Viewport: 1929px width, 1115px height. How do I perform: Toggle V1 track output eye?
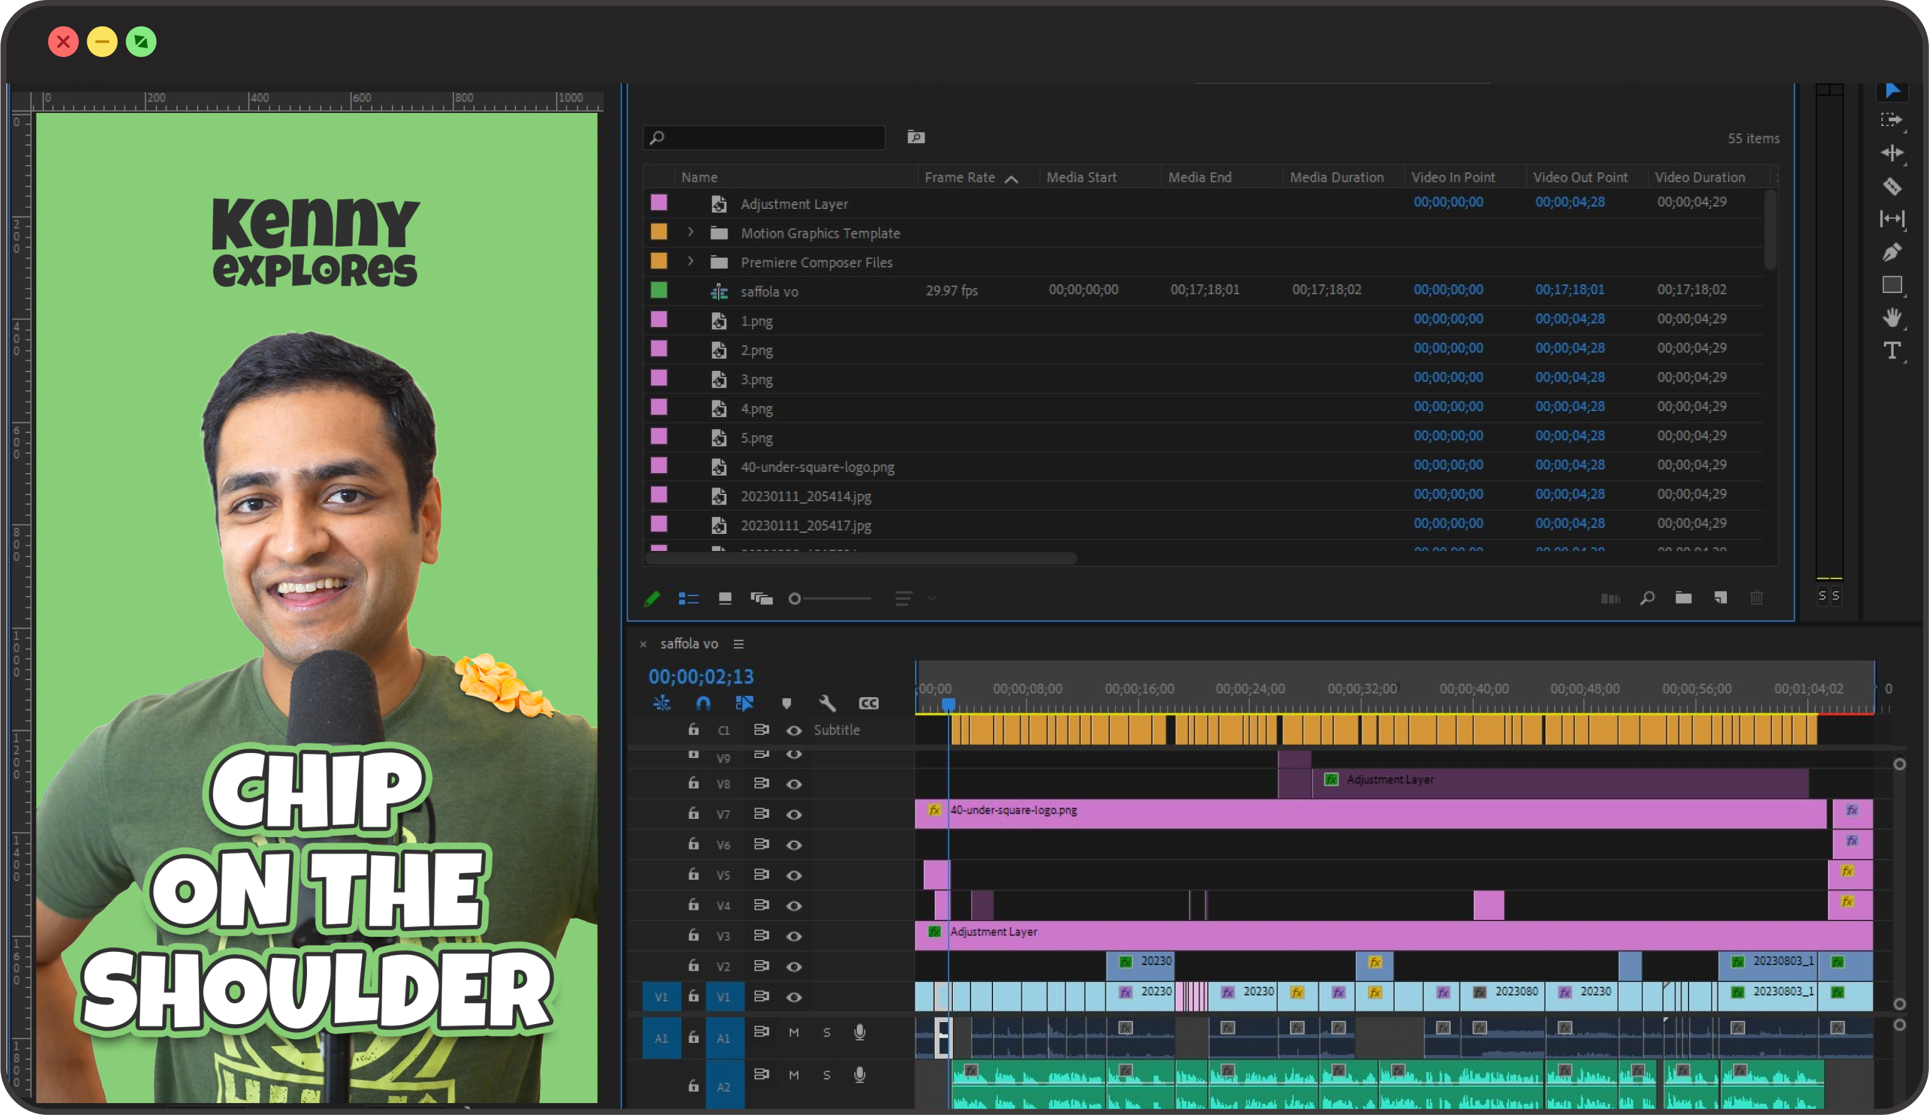click(794, 997)
